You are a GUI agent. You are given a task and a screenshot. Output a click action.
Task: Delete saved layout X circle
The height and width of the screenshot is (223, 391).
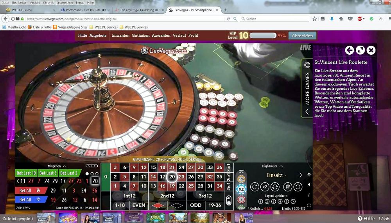(x=293, y=201)
